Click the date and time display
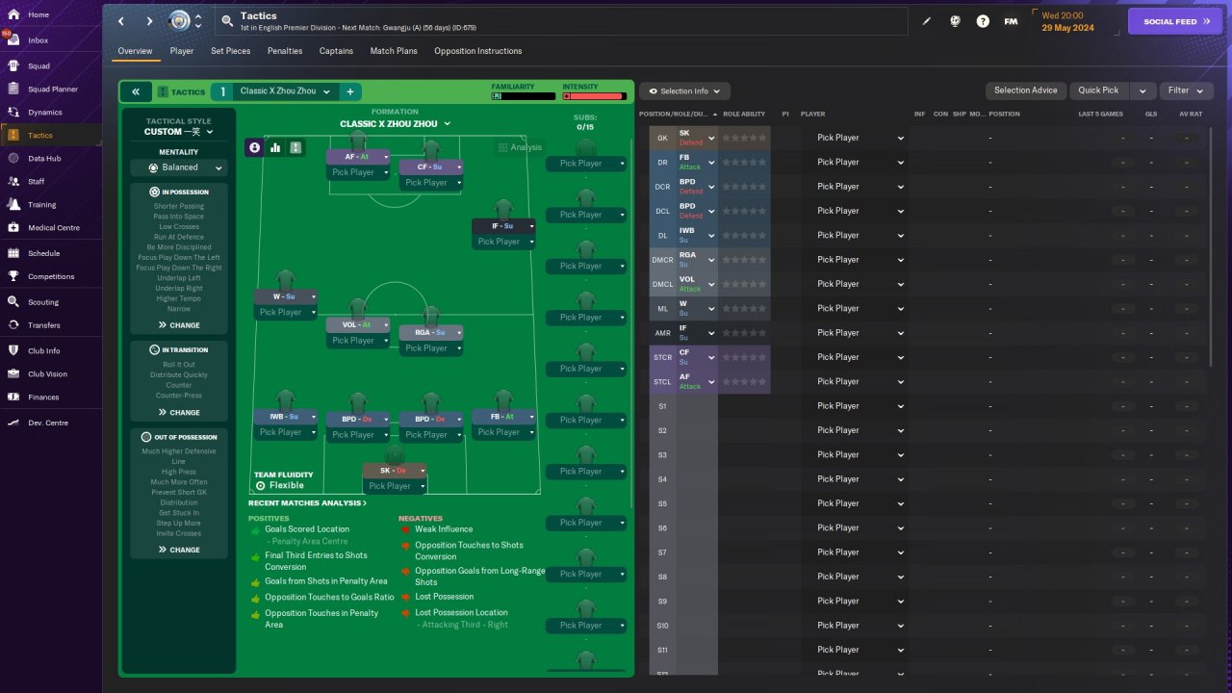This screenshot has width=1232, height=693. tap(1068, 21)
